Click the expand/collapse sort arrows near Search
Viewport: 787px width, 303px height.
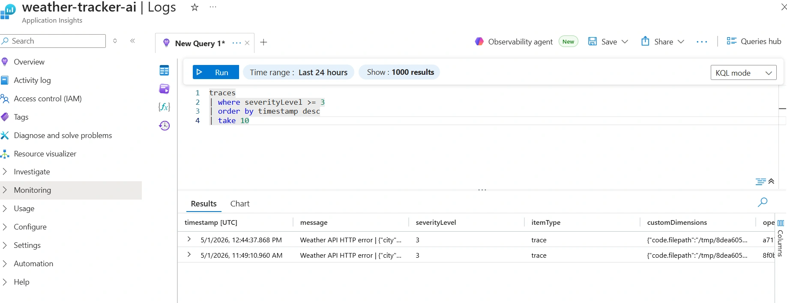[115, 41]
